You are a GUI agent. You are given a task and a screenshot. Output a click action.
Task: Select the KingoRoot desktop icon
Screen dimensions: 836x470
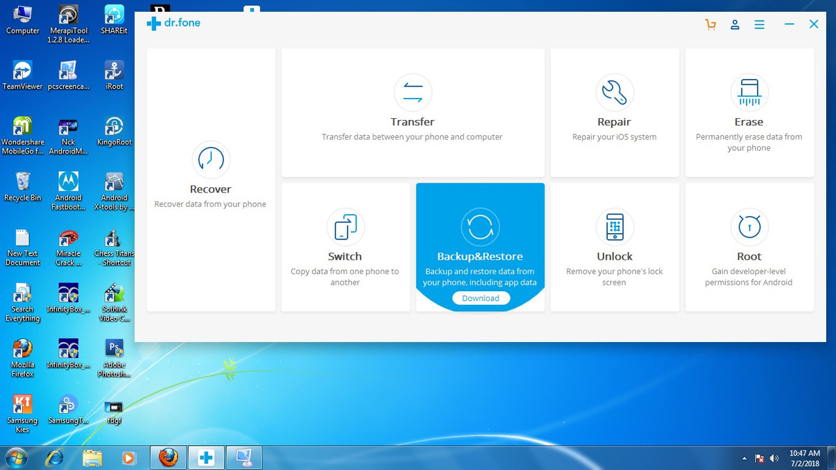pyautogui.click(x=114, y=131)
